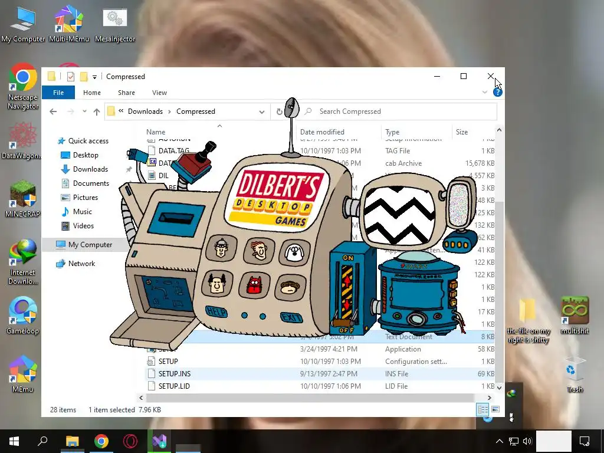Refresh the Compressed folder view
Screen dimensions: 604x453
[279, 111]
